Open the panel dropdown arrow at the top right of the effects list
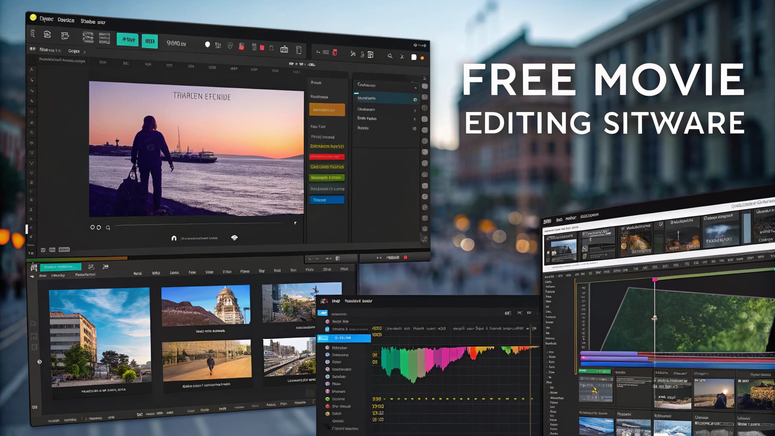 (x=425, y=77)
